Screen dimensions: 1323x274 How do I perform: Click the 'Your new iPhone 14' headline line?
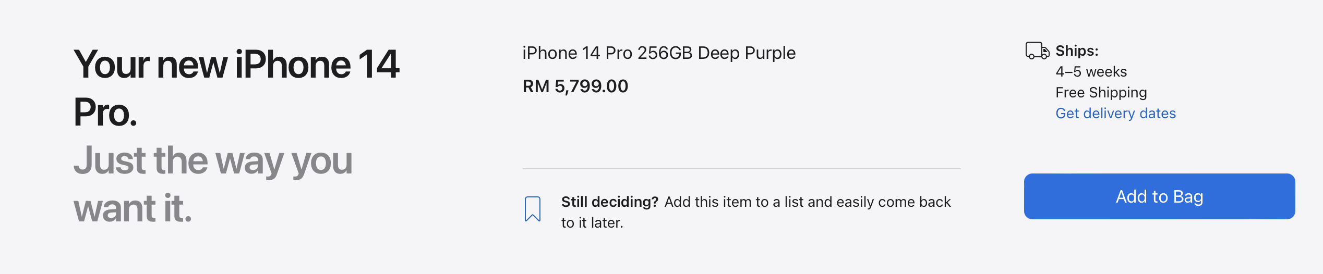236,65
